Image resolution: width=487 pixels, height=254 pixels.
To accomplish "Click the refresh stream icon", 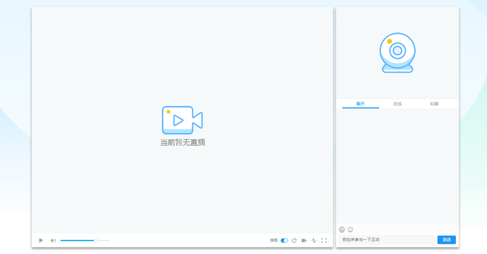I will [x=294, y=241].
